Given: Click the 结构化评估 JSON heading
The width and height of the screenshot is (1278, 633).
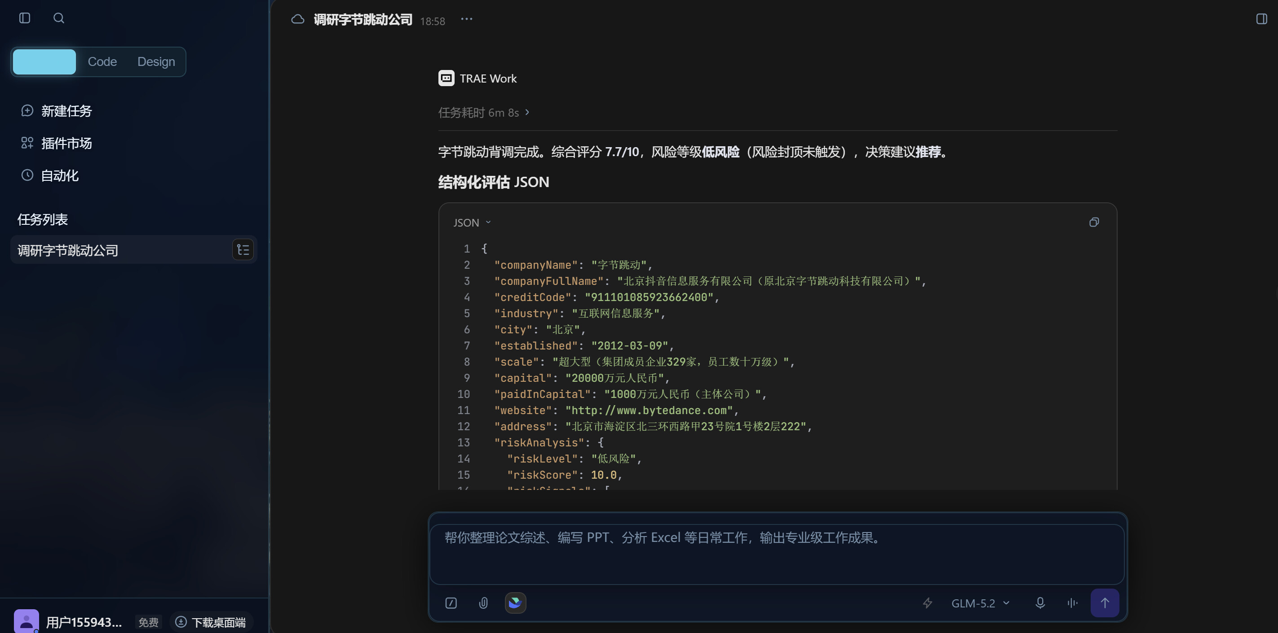Looking at the screenshot, I should (494, 182).
